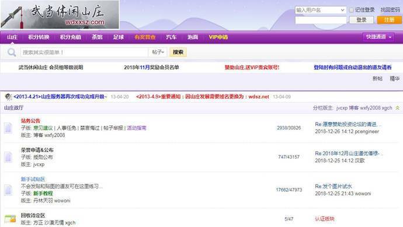Image resolution: width=403 pixels, height=227 pixels.
Task: Open the 登陆时有问题 help link
Action: coord(352,68)
